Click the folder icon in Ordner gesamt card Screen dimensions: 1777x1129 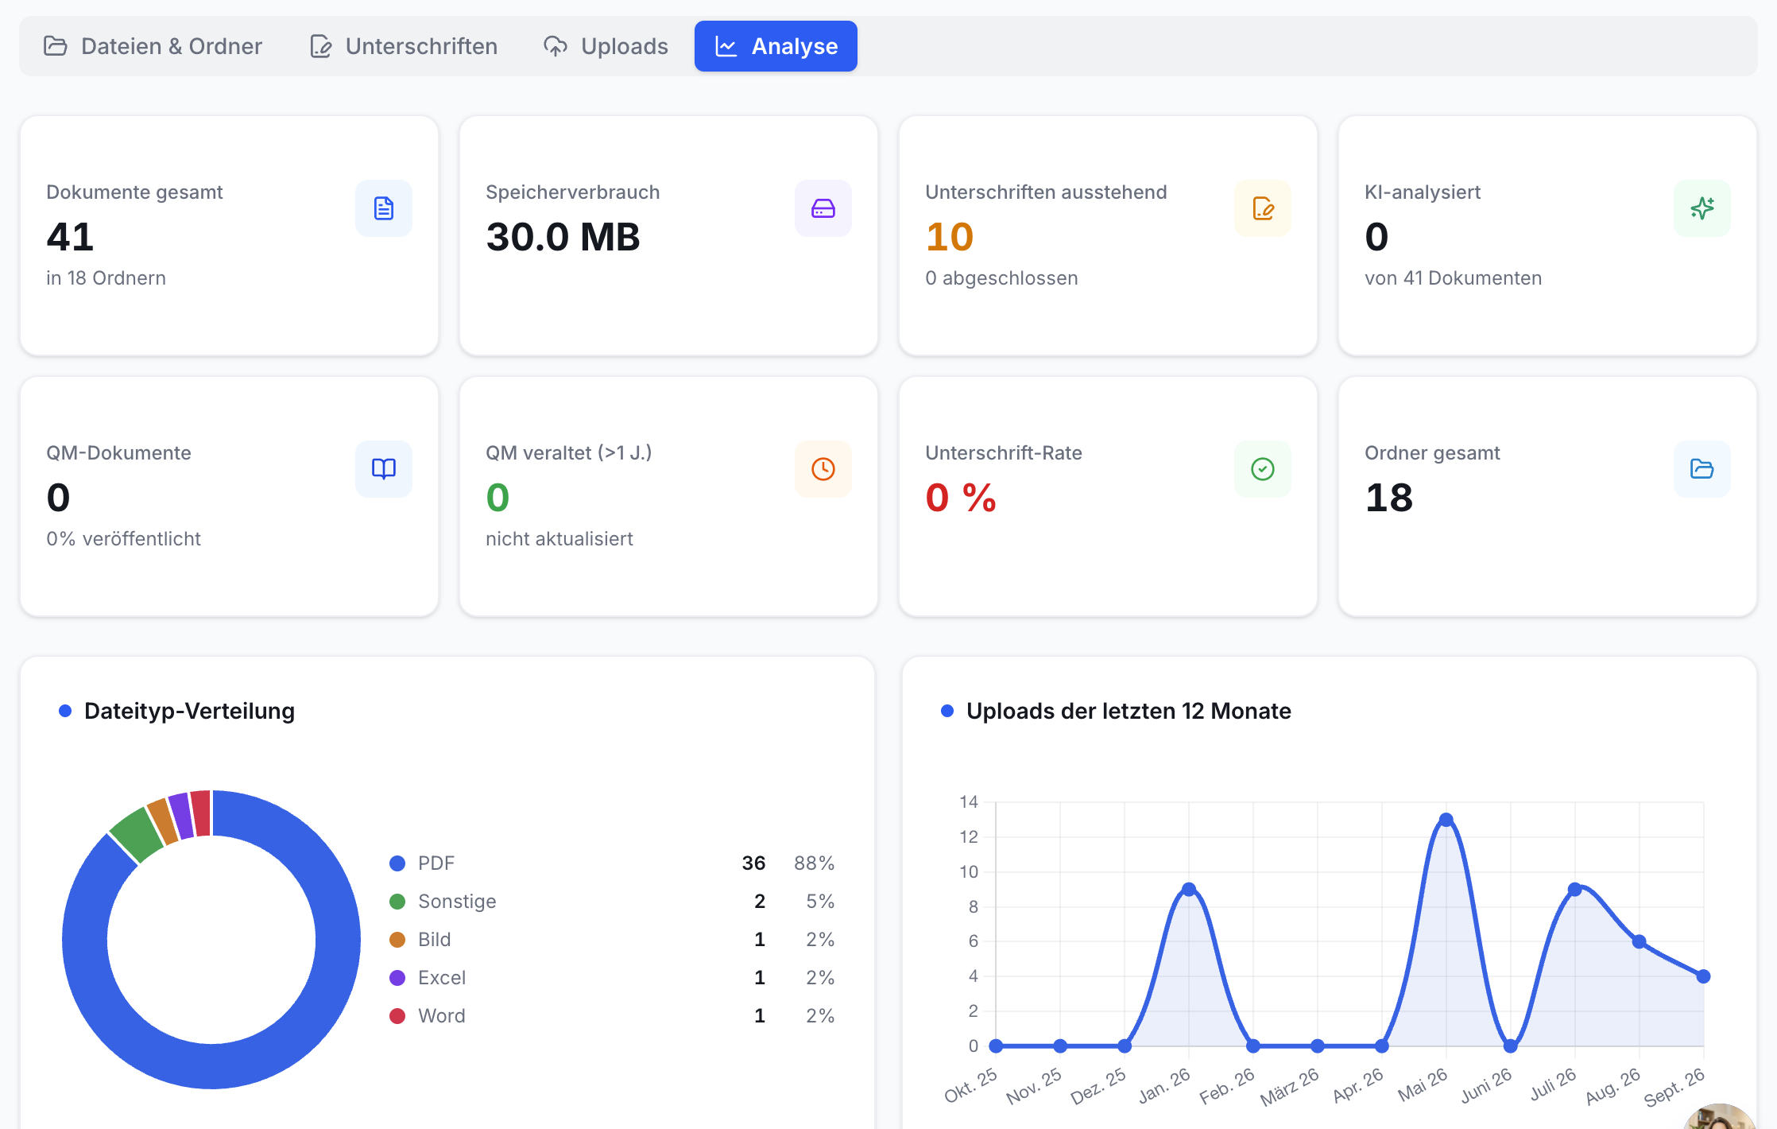point(1702,469)
